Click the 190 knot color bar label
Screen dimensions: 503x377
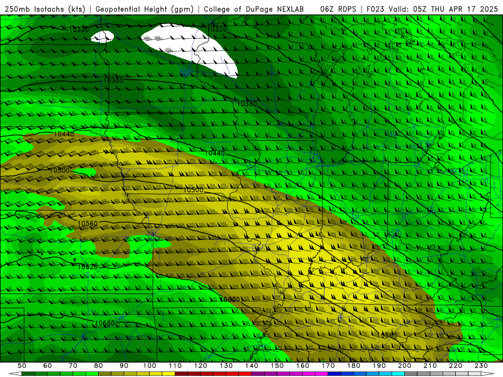pos(379,366)
